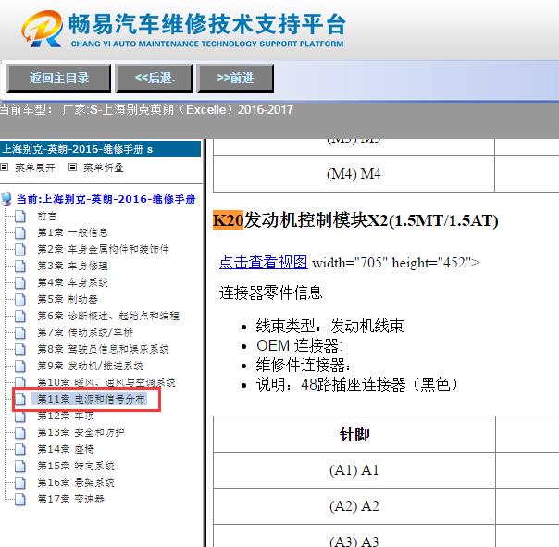Open 第13章 安全和防护

pos(81,432)
